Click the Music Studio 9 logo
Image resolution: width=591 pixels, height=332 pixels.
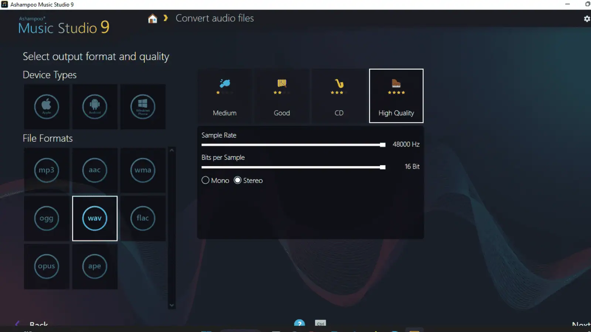pos(64,25)
